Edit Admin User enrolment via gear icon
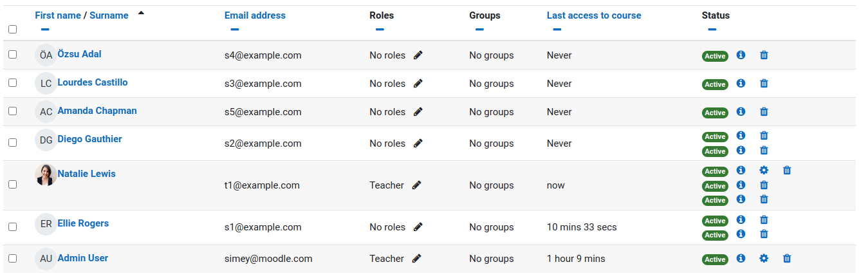This screenshot has height=278, width=859. point(764,259)
